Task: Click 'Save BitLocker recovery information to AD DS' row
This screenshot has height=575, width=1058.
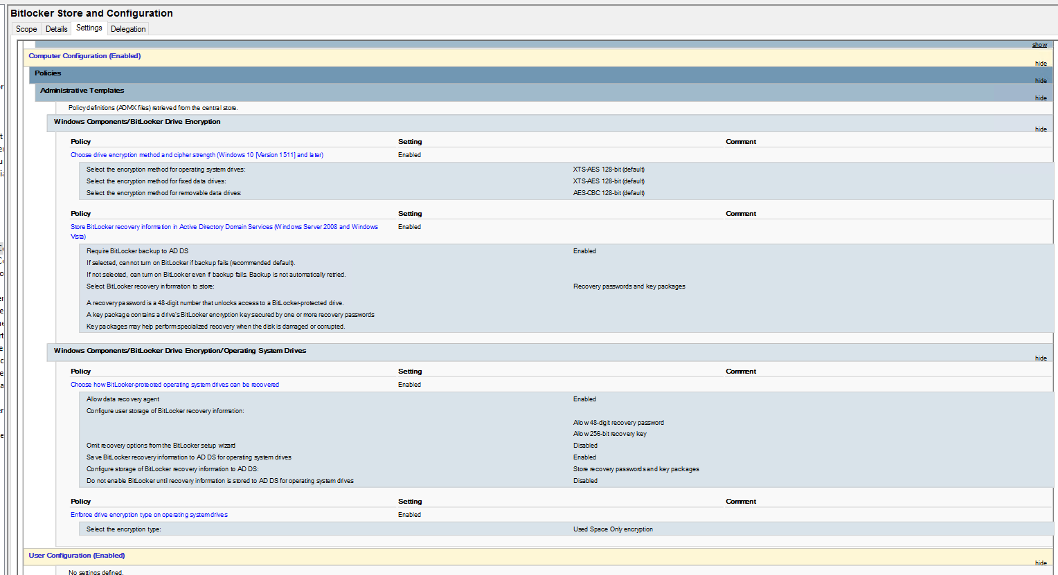Action: pos(567,457)
